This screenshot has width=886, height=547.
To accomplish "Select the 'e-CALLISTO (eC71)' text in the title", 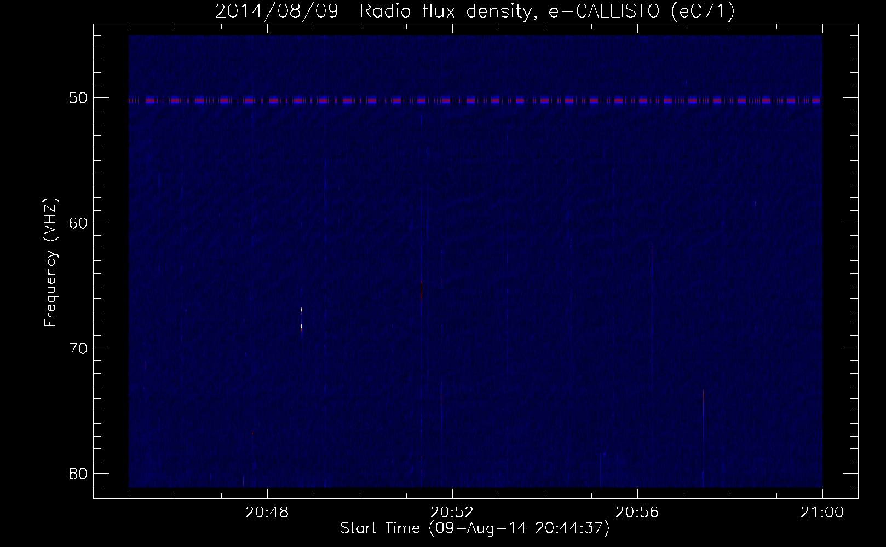I will 642,12.
